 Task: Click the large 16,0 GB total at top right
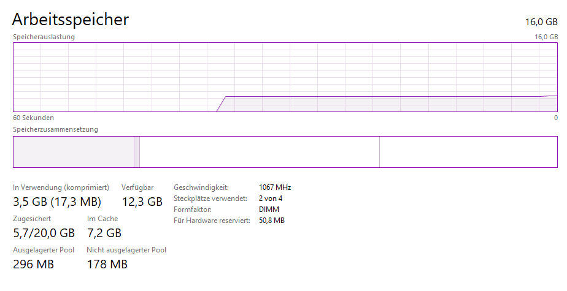pos(541,22)
